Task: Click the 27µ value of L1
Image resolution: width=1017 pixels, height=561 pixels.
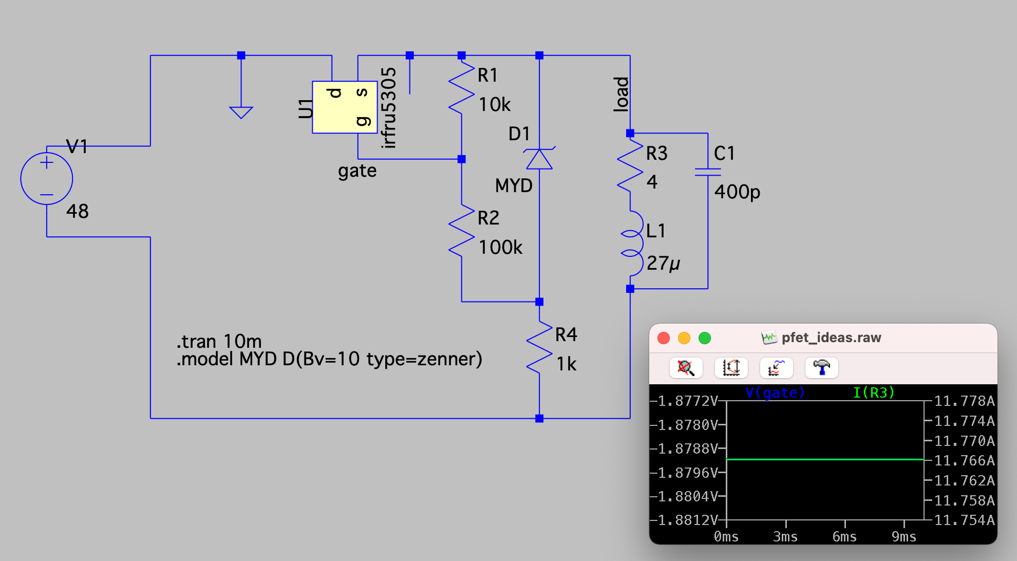Action: (x=663, y=263)
